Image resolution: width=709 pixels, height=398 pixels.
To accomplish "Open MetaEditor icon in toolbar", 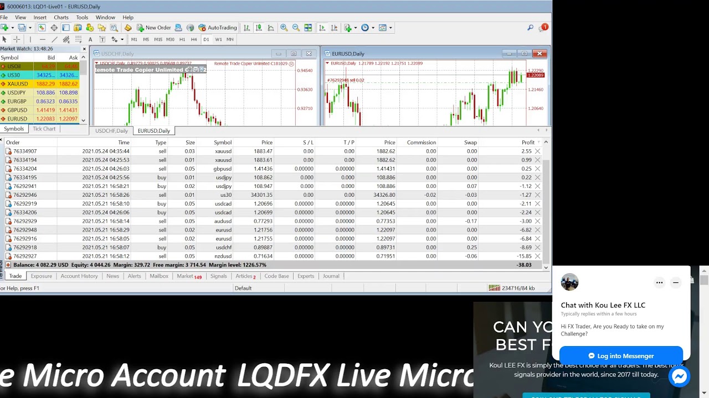I will pos(128,28).
